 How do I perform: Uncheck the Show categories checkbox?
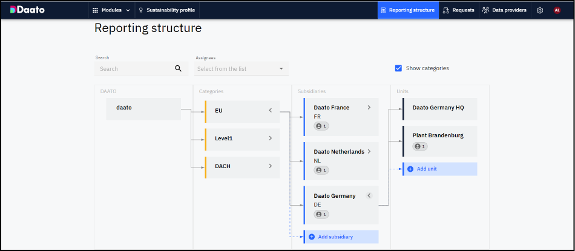(x=398, y=68)
